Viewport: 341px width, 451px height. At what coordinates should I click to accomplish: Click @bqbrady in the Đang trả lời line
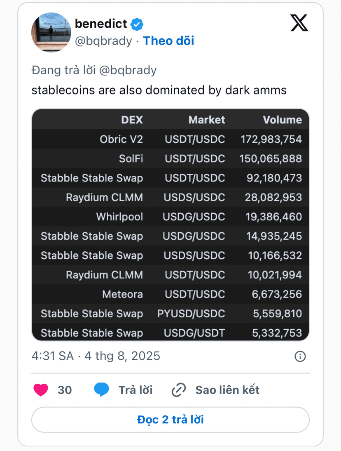coord(128,70)
